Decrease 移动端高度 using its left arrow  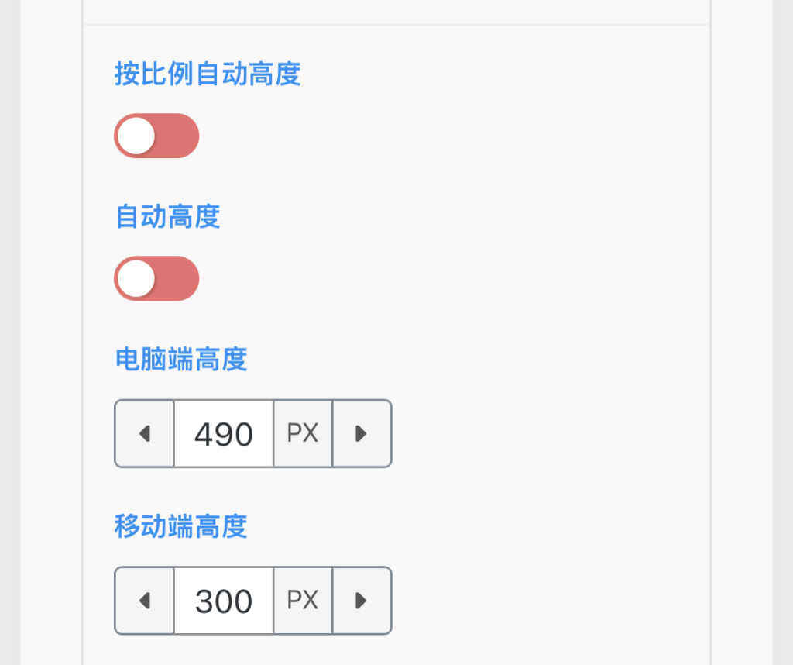click(144, 600)
